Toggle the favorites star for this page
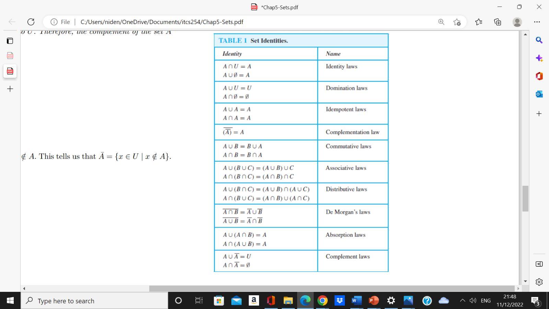 coord(457,22)
